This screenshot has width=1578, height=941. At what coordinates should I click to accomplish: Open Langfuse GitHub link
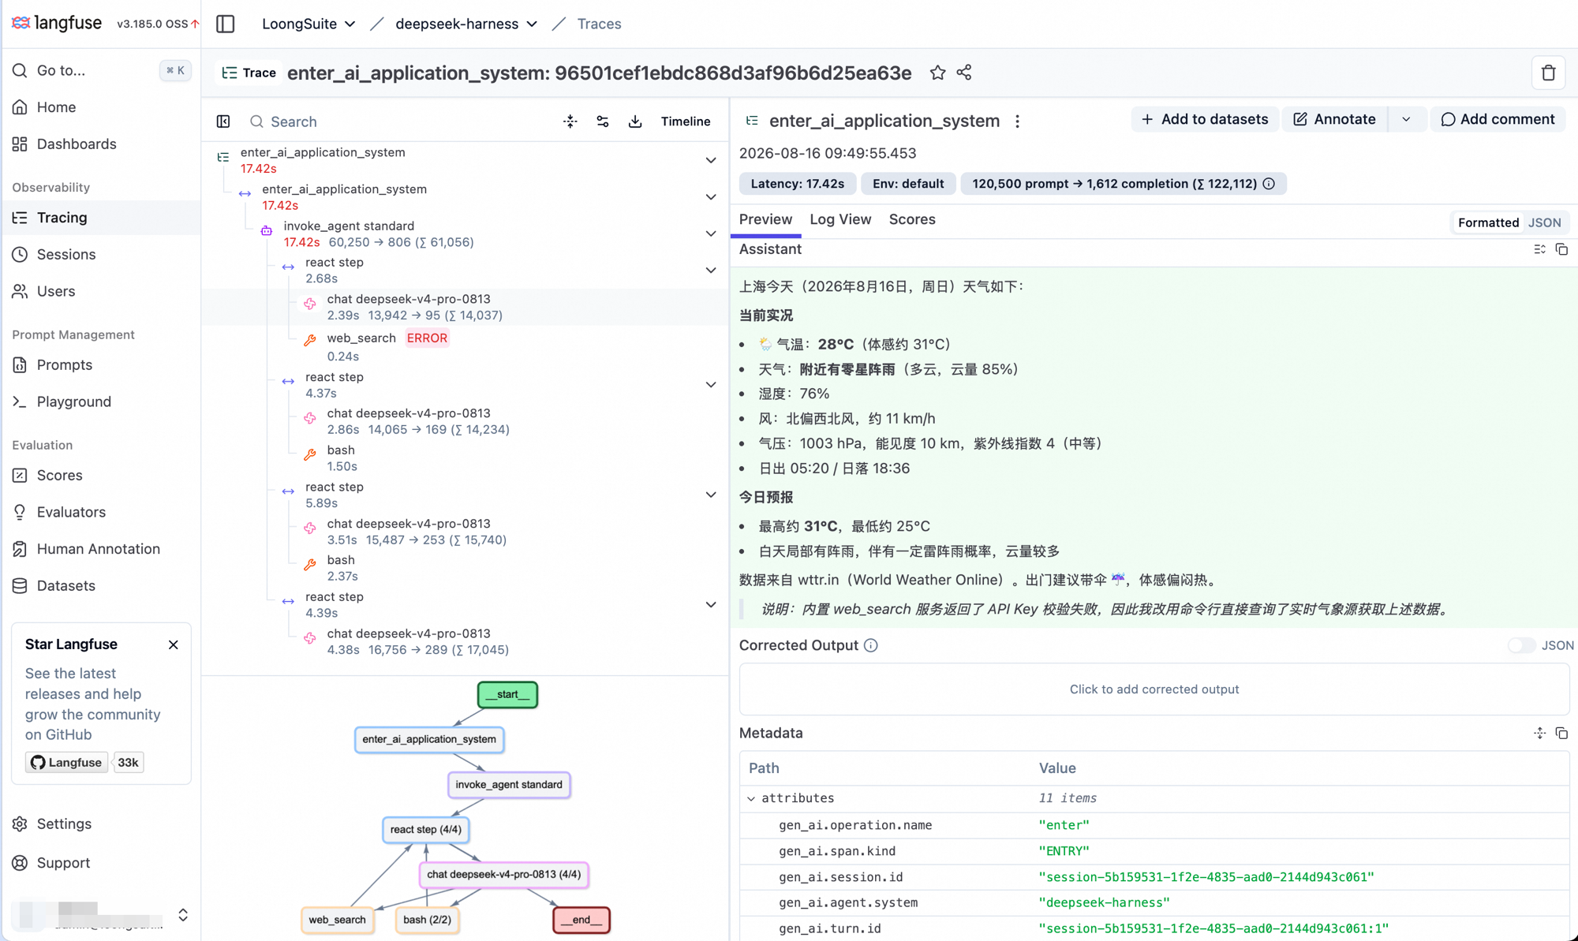[67, 762]
